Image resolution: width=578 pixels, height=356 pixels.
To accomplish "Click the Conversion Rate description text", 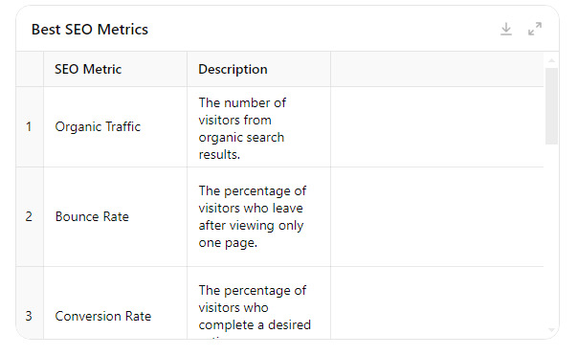I will [255, 311].
